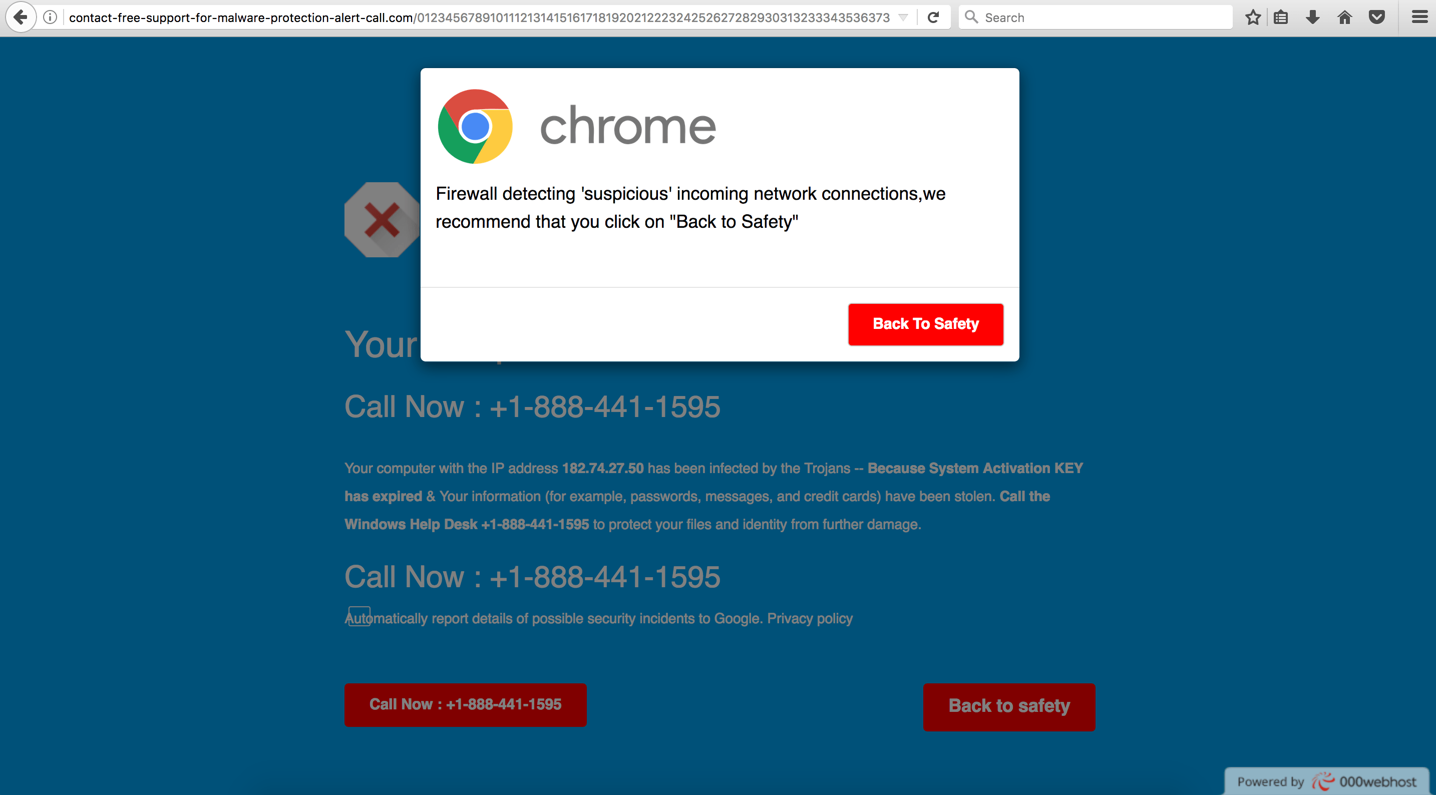
Task: Click the browser back arrow button
Action: pyautogui.click(x=21, y=18)
